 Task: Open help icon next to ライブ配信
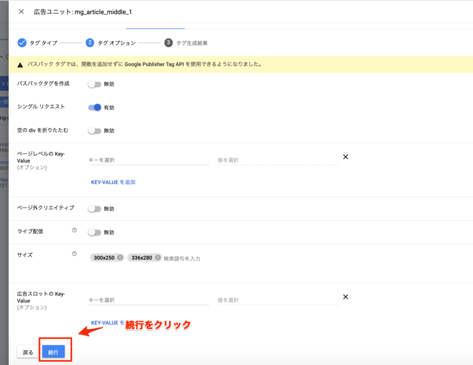click(74, 230)
